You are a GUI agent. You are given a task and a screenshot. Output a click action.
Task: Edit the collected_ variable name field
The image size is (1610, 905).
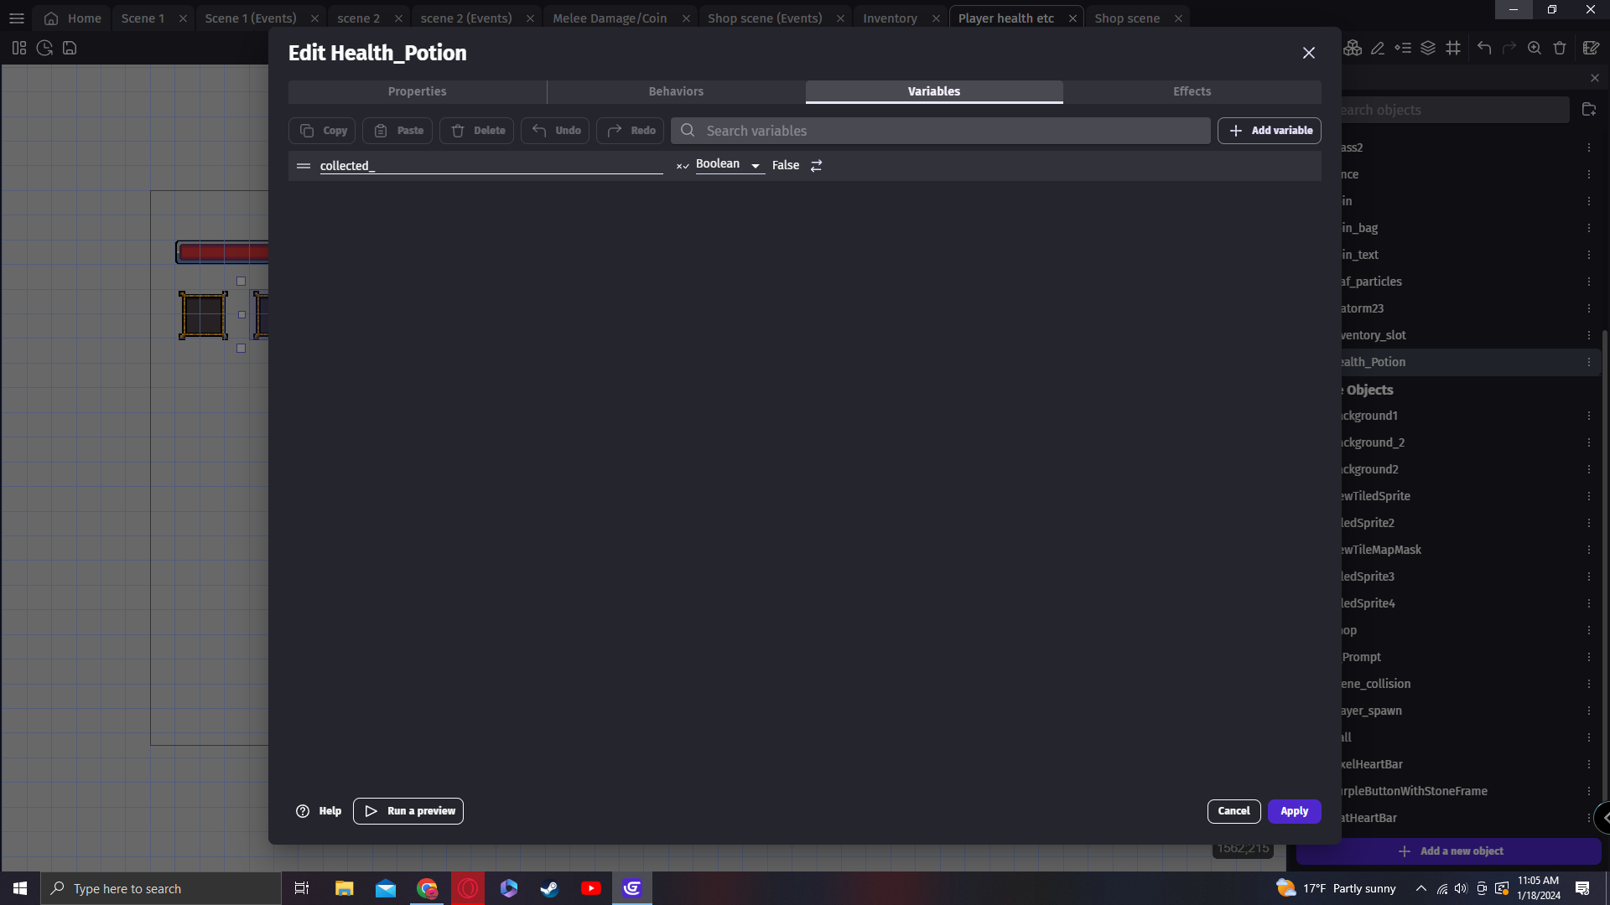pyautogui.click(x=491, y=166)
